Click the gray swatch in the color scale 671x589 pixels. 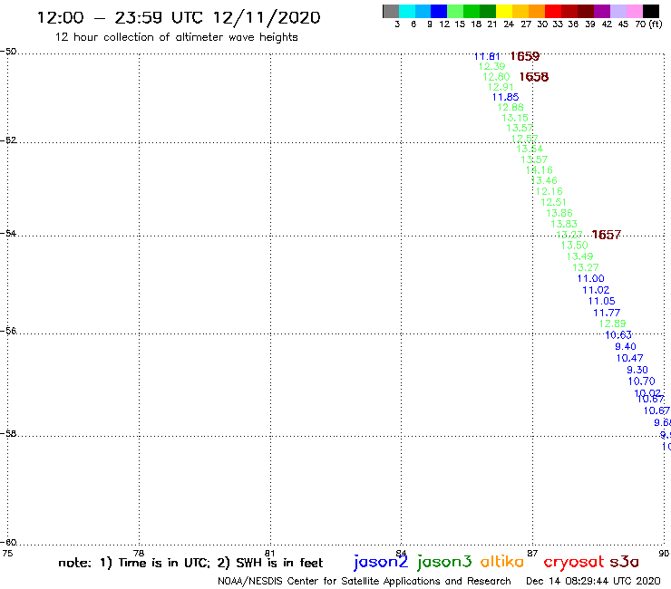pos(391,11)
